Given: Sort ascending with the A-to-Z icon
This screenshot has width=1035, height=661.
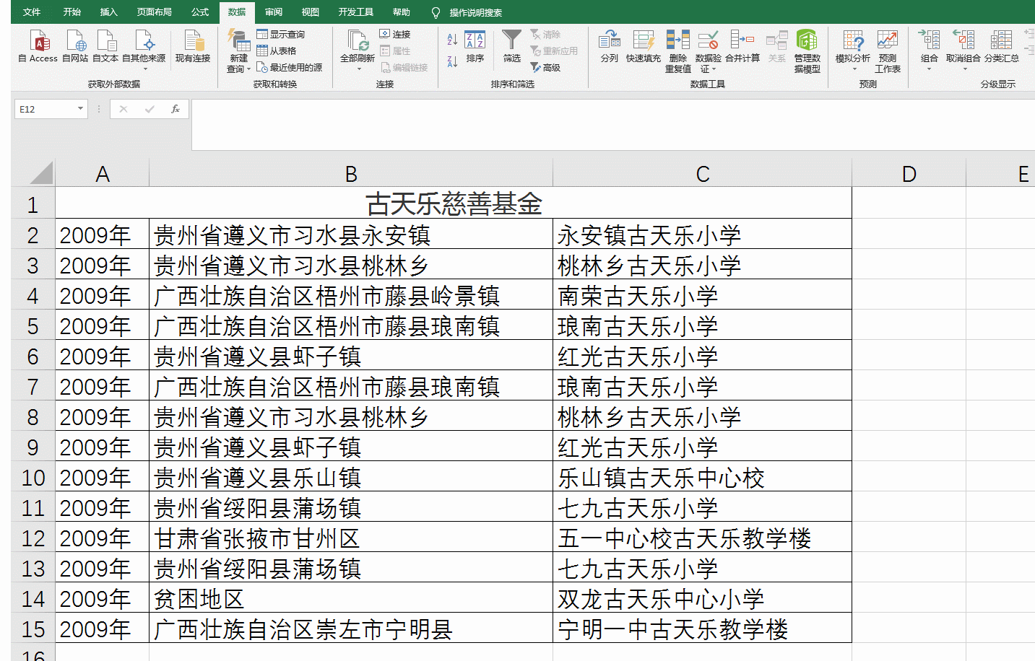Looking at the screenshot, I should (x=452, y=39).
